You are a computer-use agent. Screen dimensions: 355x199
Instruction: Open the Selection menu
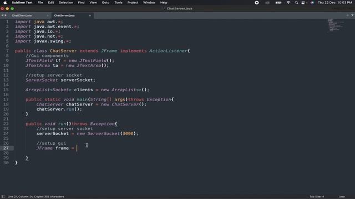tap(66, 3)
